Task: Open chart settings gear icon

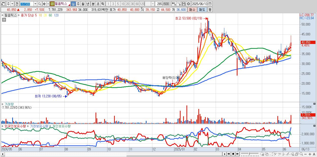Action: pyautogui.click(x=188, y=4)
